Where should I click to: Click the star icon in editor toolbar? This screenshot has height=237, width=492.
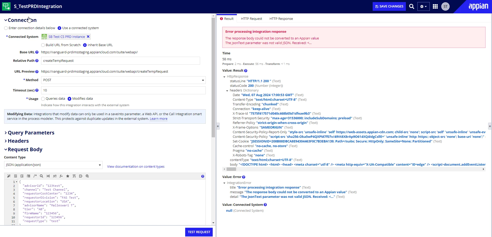pos(68,176)
